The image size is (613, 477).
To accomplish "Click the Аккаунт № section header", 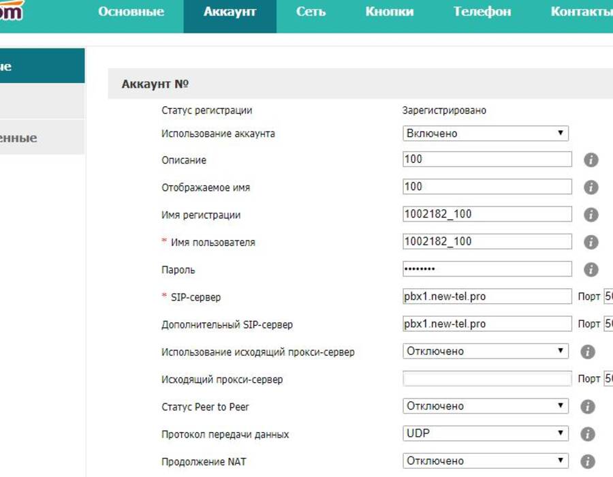I will pos(360,84).
